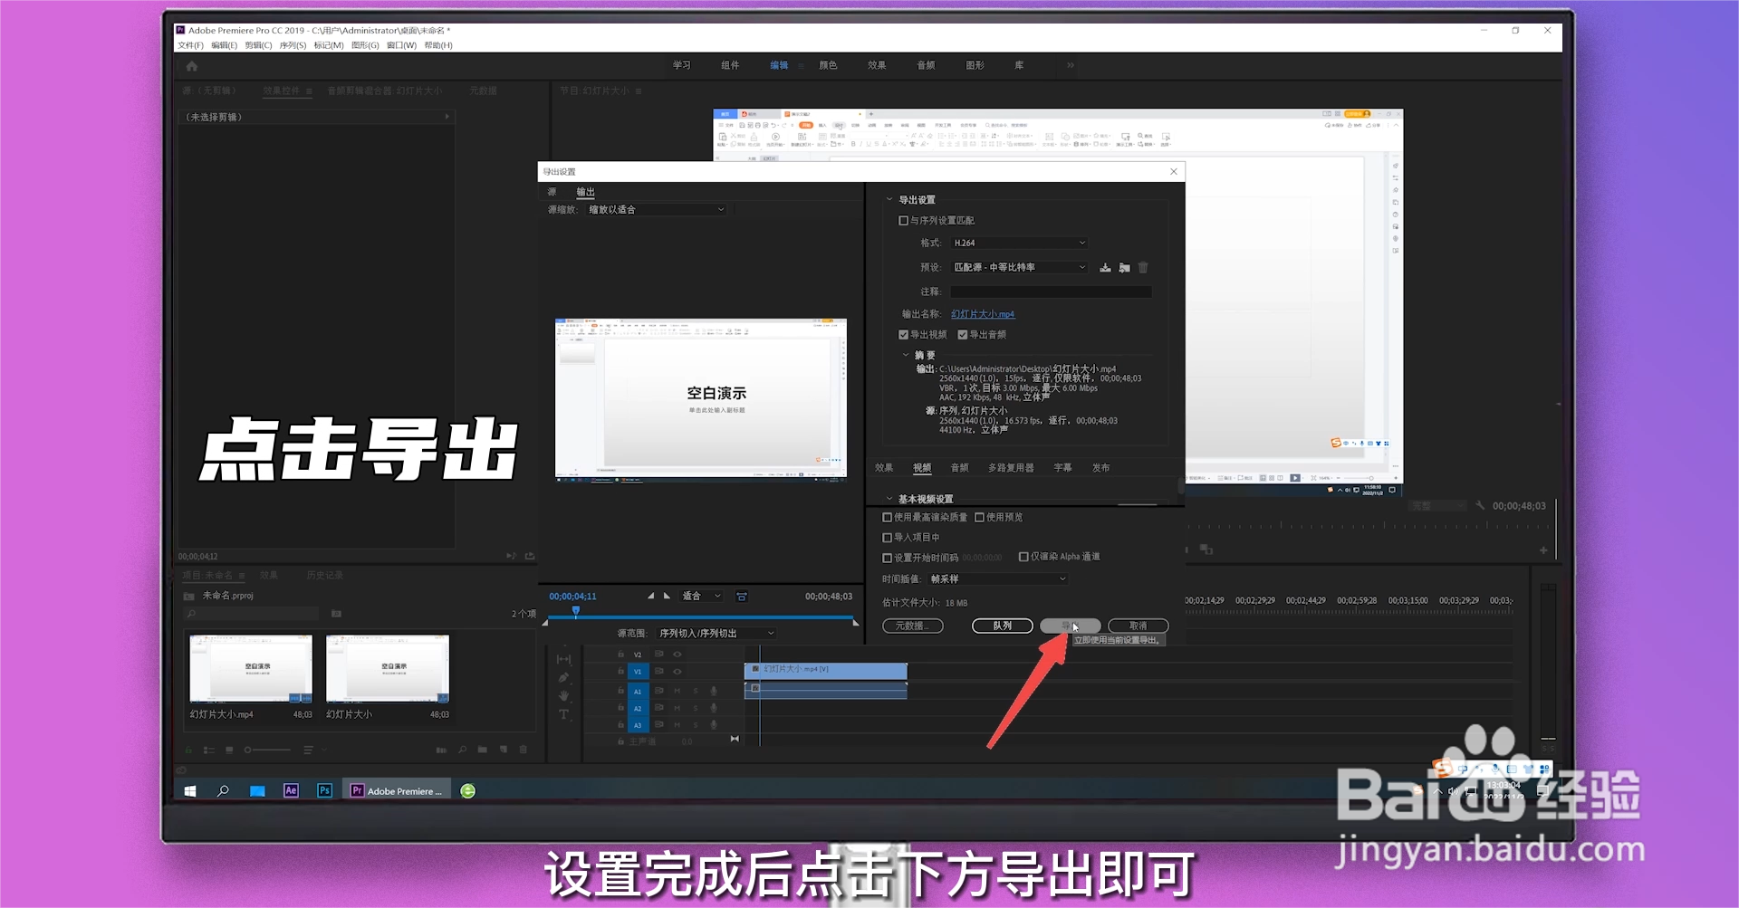Image resolution: width=1739 pixels, height=908 pixels.
Task: Open the 序列(S) menu
Action: point(293,45)
